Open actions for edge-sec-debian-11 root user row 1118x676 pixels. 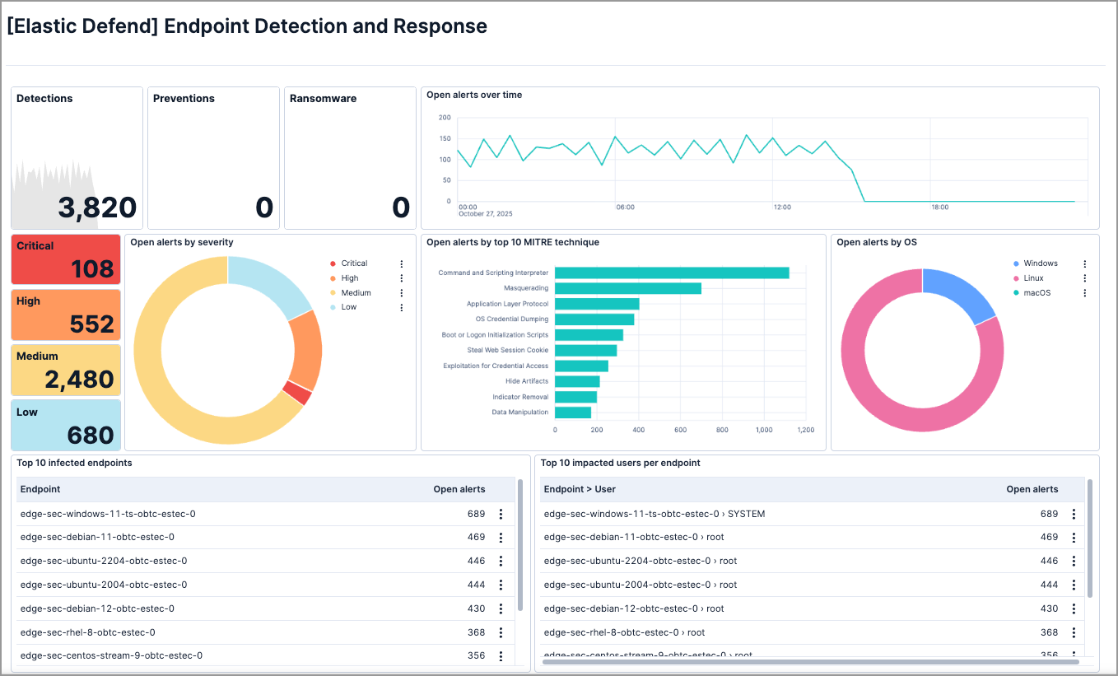click(1074, 538)
